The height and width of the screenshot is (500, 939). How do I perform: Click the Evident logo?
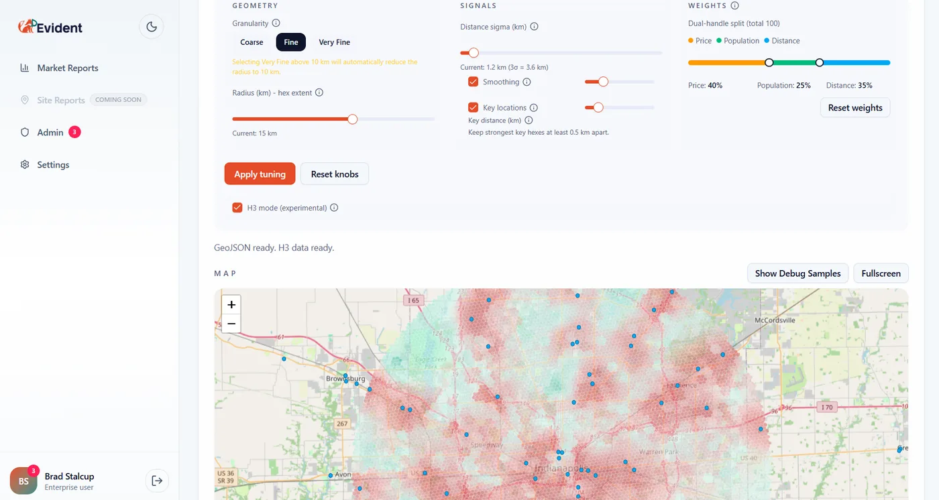pyautogui.click(x=50, y=27)
